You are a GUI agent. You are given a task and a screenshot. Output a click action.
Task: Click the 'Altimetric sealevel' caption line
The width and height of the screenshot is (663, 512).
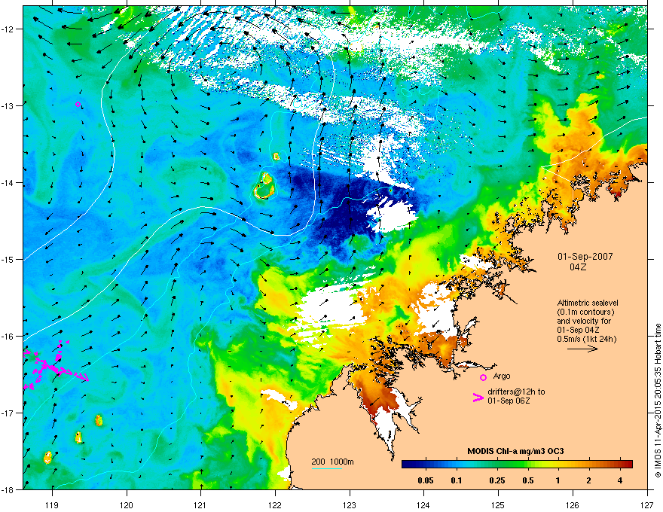(x=588, y=303)
